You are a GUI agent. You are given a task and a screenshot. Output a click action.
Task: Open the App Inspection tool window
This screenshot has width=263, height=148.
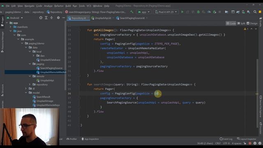[x=90, y=139]
